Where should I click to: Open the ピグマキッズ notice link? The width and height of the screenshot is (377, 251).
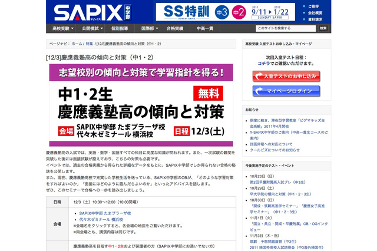tap(287, 123)
